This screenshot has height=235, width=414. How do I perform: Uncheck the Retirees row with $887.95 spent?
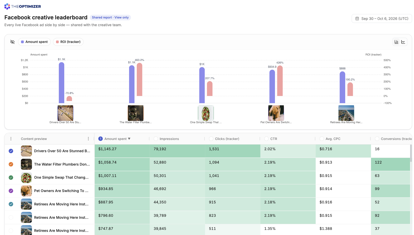pos(11,204)
